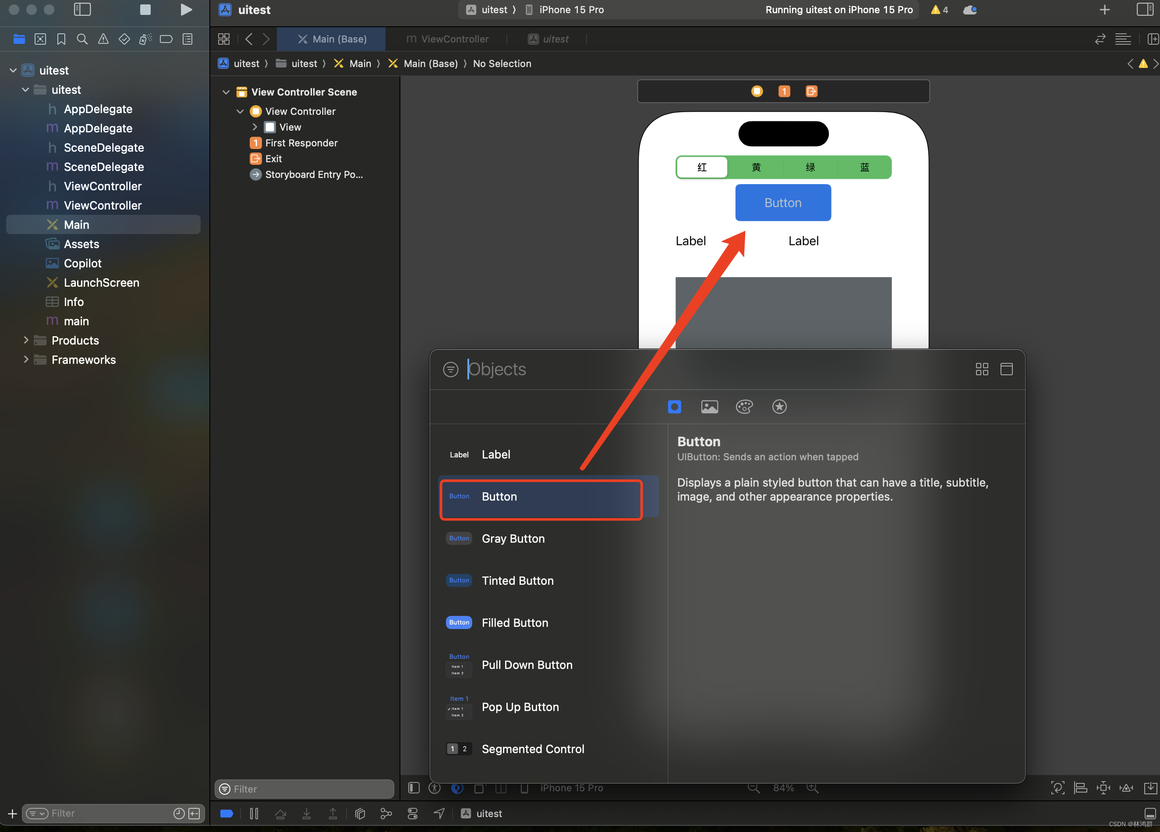Show the starred library category
The width and height of the screenshot is (1160, 832).
[x=779, y=407]
